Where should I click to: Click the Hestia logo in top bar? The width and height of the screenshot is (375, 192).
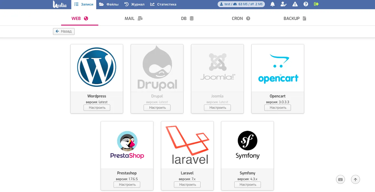(x=60, y=4)
